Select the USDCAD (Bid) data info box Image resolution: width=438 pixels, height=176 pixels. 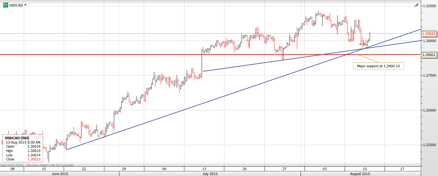[x=22, y=148]
